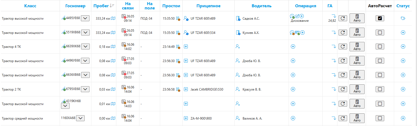417x126 pixels.
Task: Expand dropdown beside 1160ХА68
Action: tap(80, 118)
